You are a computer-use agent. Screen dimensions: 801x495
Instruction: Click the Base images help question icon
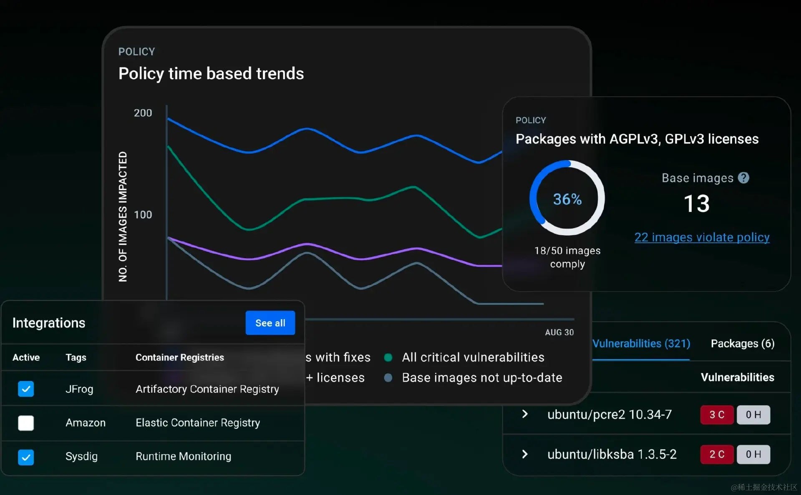point(743,178)
